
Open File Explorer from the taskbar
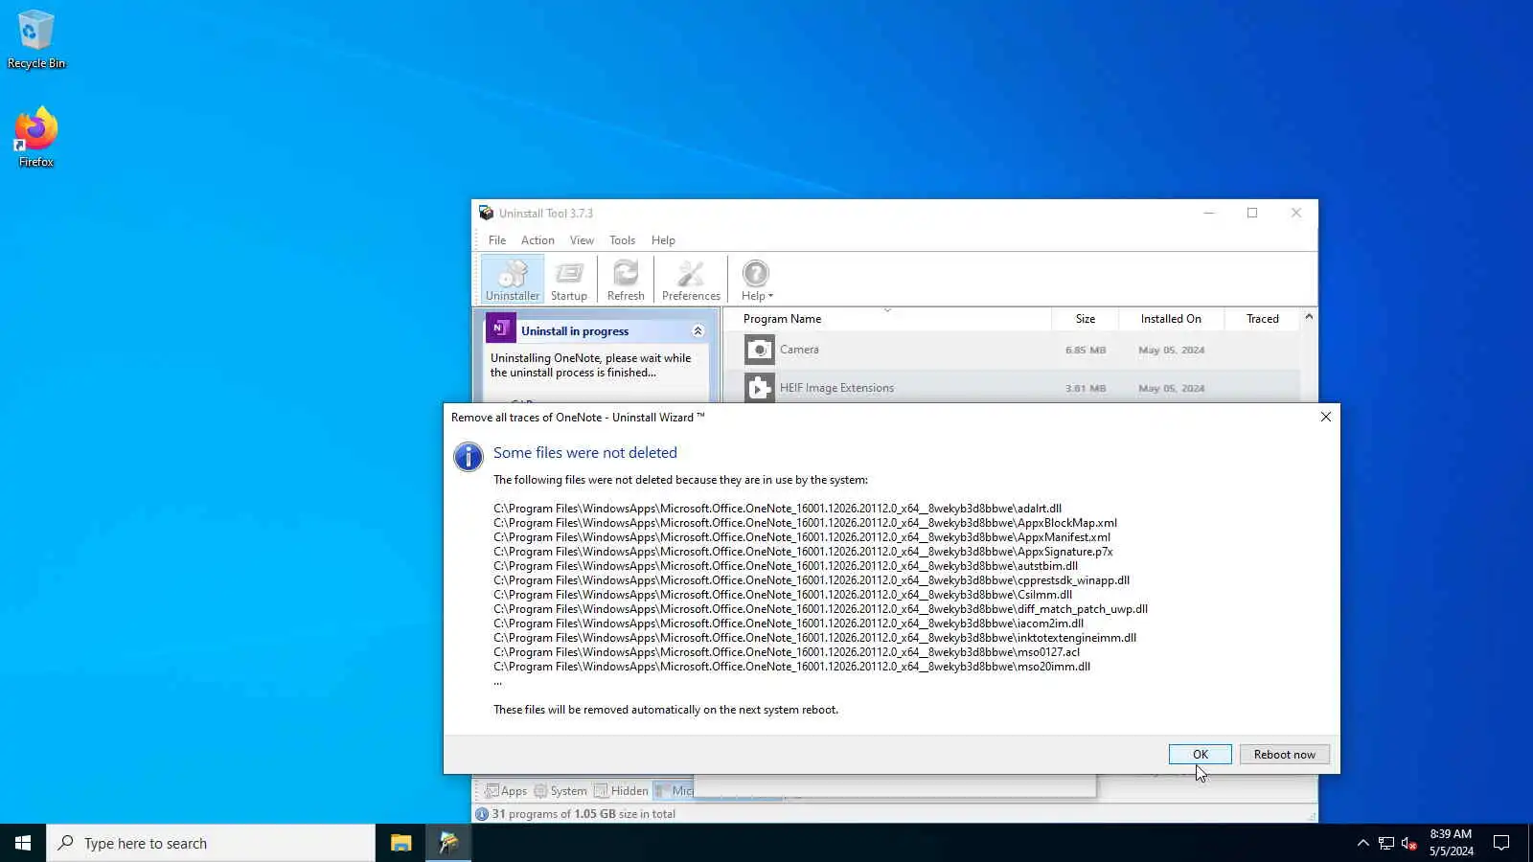(x=400, y=843)
